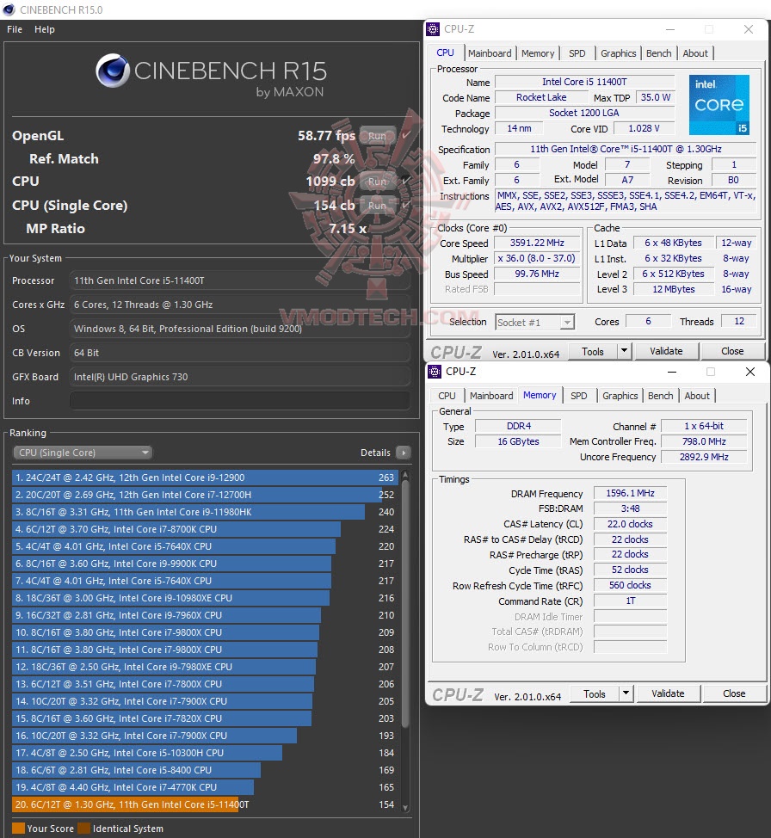
Task: Switch to Memory tab in upper CPU-Z
Action: (x=538, y=53)
